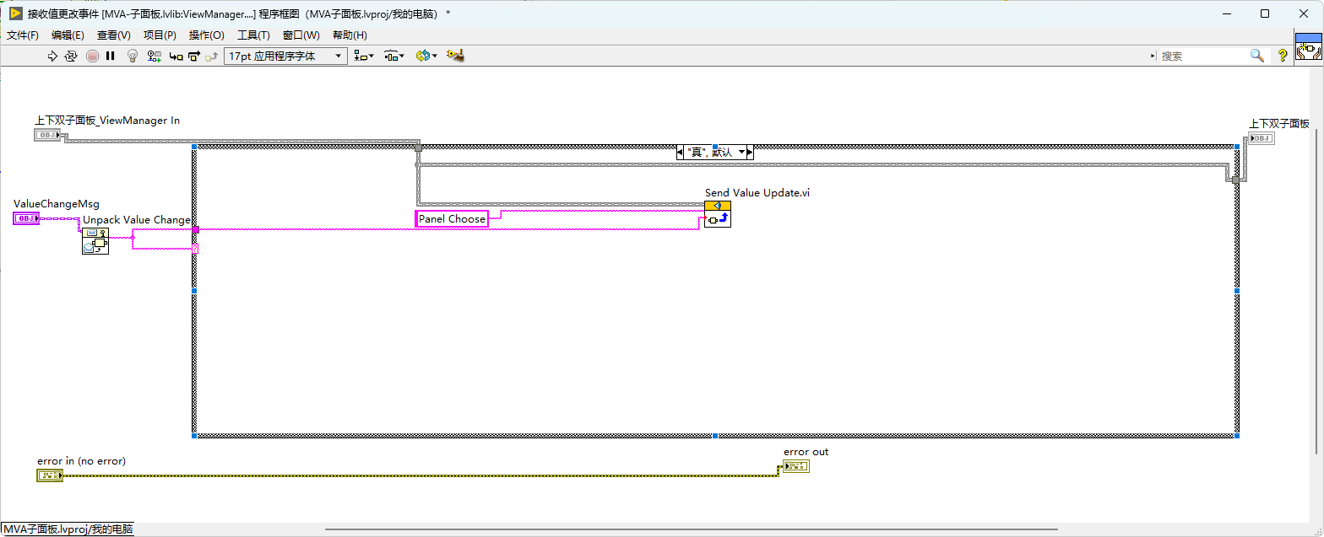Screen dimensions: 1324x537
Task: Click into the search input field
Action: (1203, 56)
